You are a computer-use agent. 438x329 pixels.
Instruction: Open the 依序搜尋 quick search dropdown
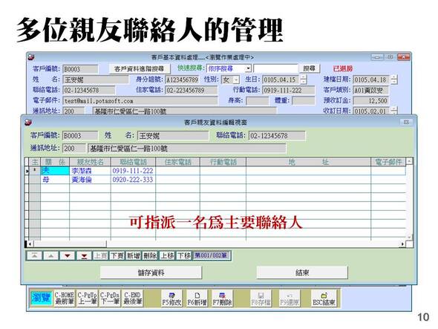pos(248,69)
